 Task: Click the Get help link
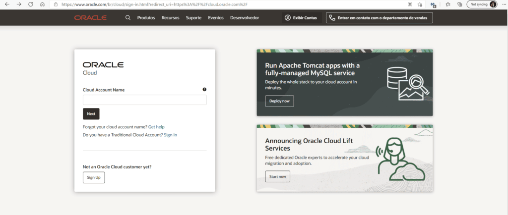pyautogui.click(x=156, y=127)
